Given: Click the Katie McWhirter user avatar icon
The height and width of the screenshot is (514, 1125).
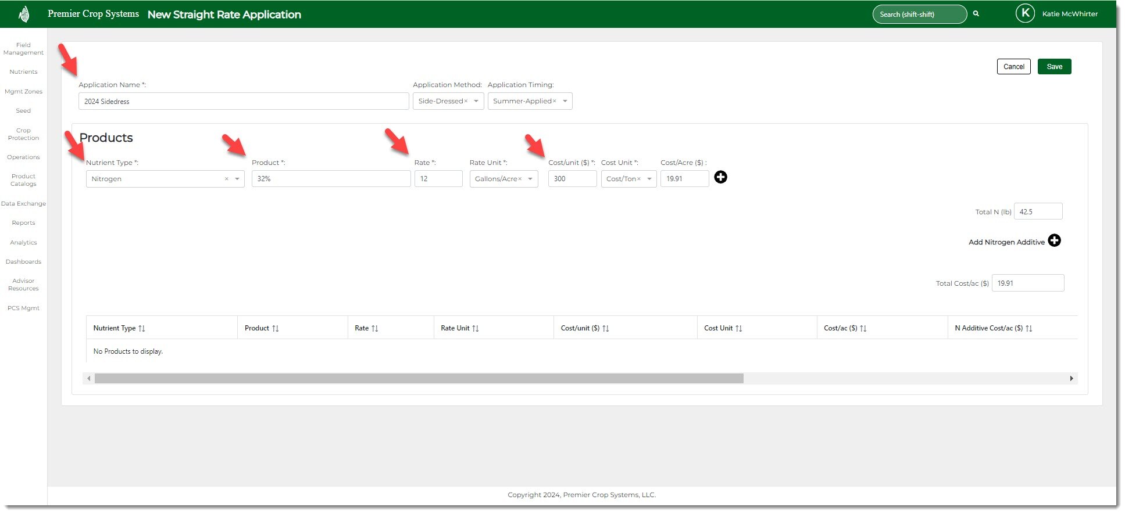Looking at the screenshot, I should click(x=1024, y=13).
